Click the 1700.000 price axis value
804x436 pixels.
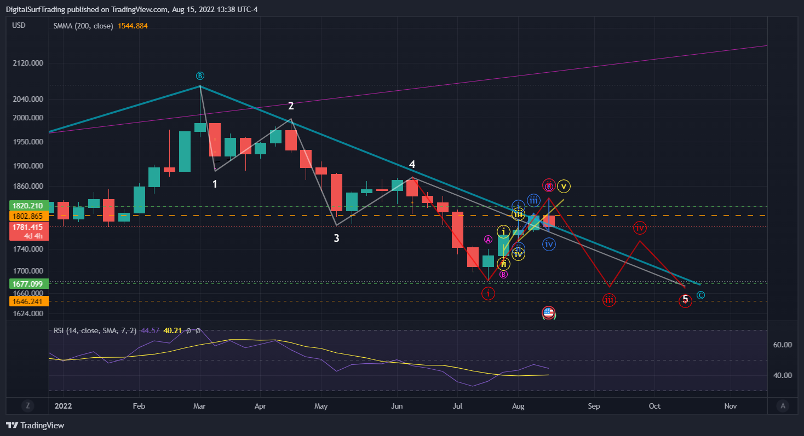pyautogui.click(x=28, y=271)
